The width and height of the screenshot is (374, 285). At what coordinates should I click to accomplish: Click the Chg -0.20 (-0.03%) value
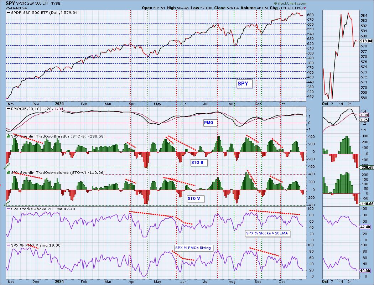[287, 8]
